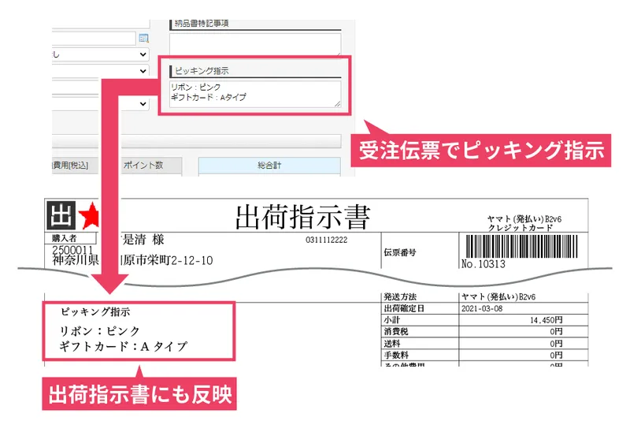Viewport: 630px width, 421px height.
Task: Select the 0円 value in the 送料 row
Action: (556, 344)
